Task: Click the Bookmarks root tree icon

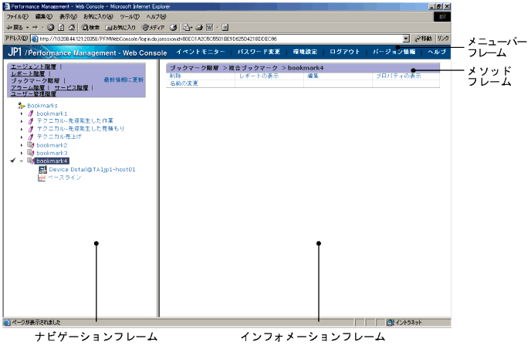Action: [22, 106]
